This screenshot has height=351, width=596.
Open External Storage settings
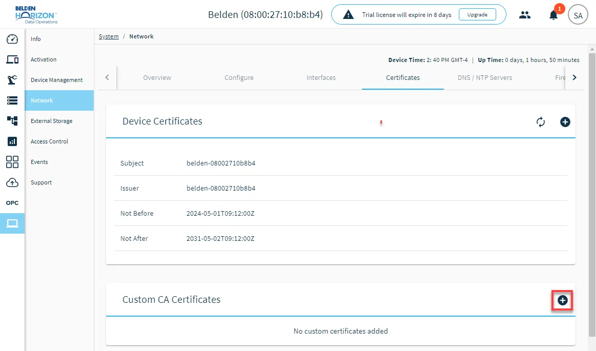coord(59,121)
